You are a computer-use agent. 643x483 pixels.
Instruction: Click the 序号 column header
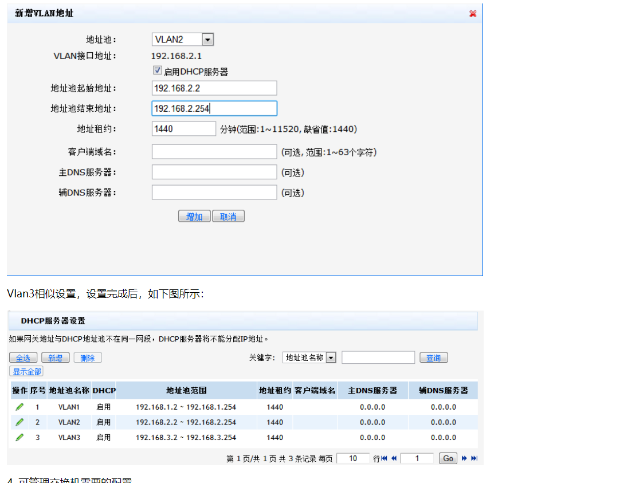pyautogui.click(x=38, y=390)
